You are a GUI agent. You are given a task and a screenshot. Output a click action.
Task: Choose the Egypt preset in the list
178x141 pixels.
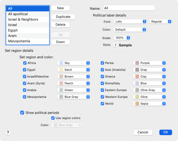pyautogui.click(x=13, y=30)
